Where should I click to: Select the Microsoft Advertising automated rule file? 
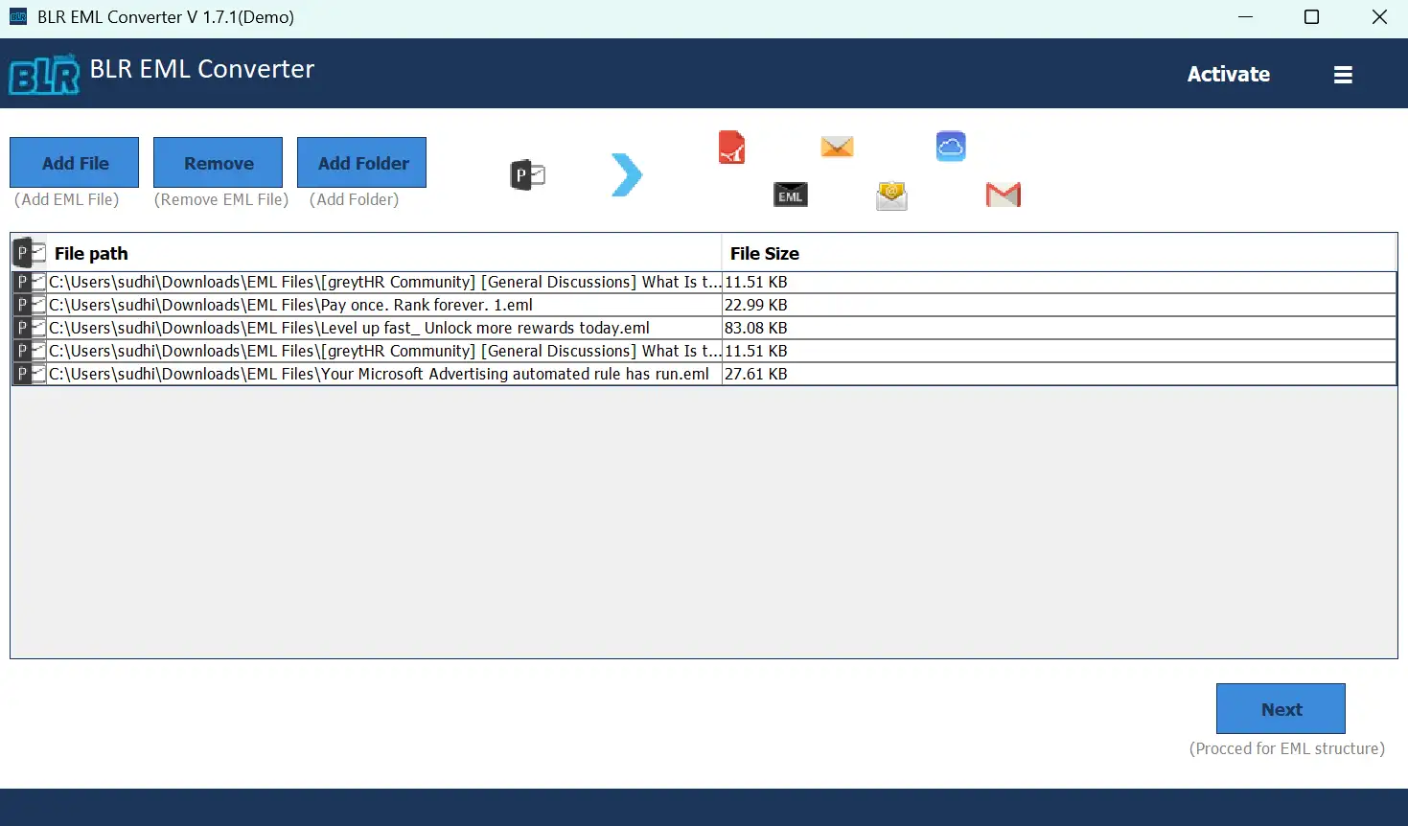tap(379, 374)
